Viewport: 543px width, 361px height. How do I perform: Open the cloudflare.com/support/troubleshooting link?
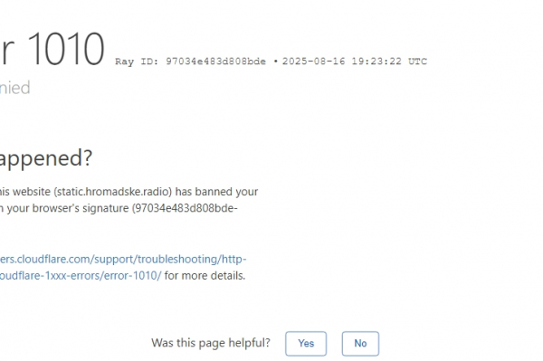point(123,259)
